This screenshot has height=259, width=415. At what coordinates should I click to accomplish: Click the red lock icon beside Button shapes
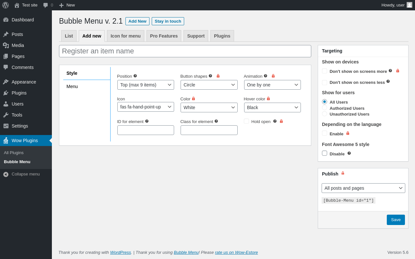[x=218, y=76]
